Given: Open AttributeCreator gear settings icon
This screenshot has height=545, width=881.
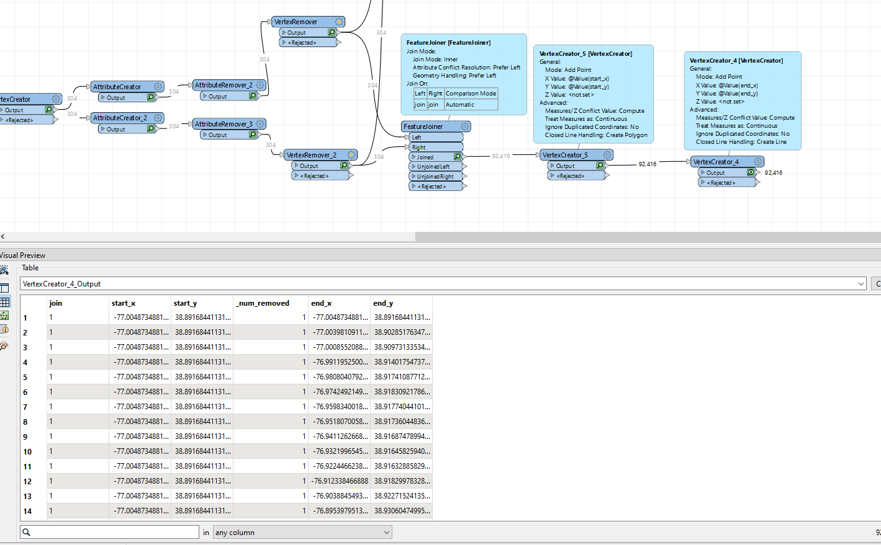Looking at the screenshot, I should coord(158,87).
